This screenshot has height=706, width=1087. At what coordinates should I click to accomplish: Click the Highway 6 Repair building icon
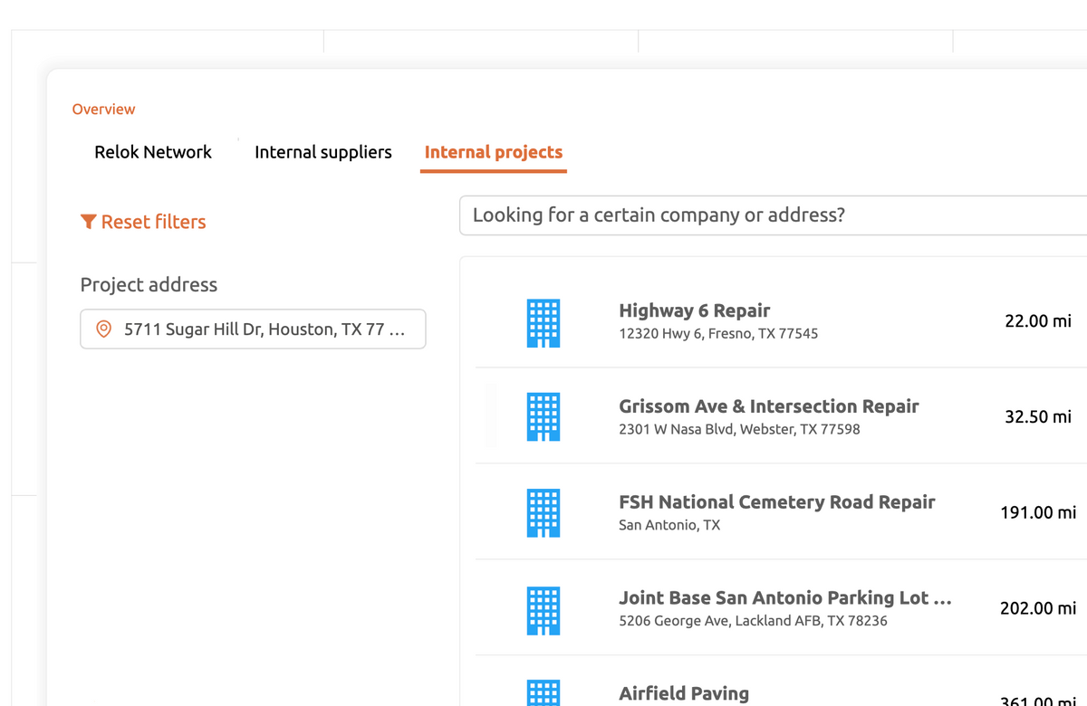[543, 323]
